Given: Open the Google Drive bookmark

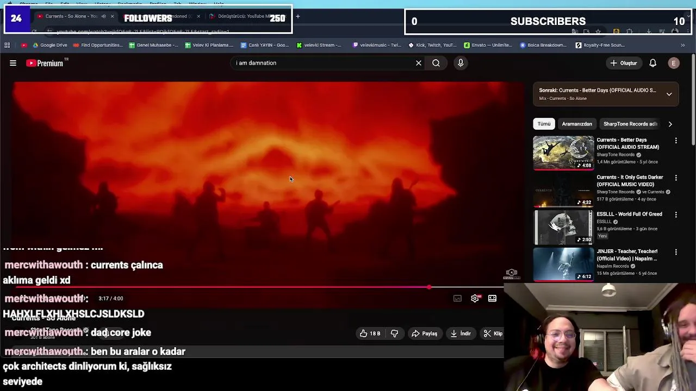Looking at the screenshot, I should coord(49,45).
